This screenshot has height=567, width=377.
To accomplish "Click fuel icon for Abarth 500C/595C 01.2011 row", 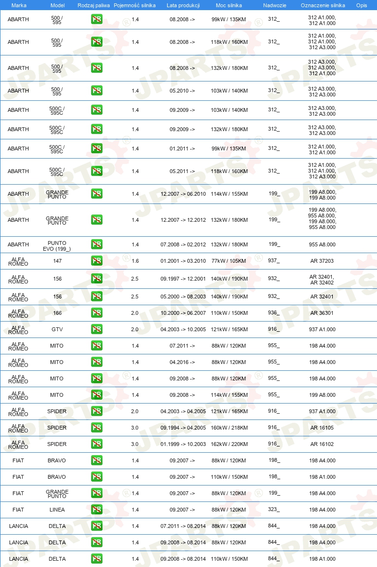I will [x=96, y=148].
